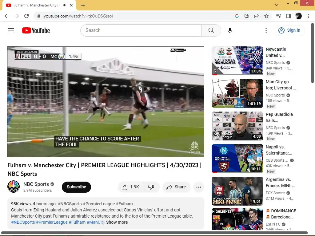Install app icon in address bar
The width and height of the screenshot is (315, 236).
pos(246,16)
